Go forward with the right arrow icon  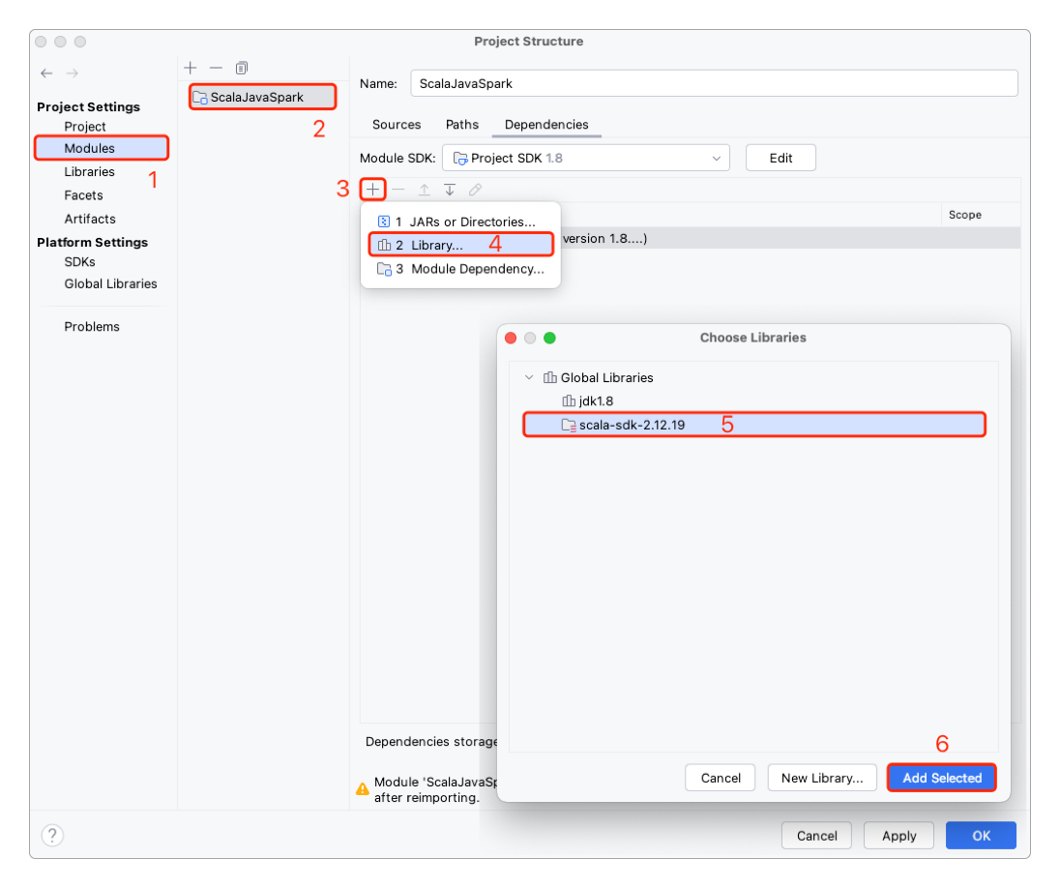click(x=73, y=74)
